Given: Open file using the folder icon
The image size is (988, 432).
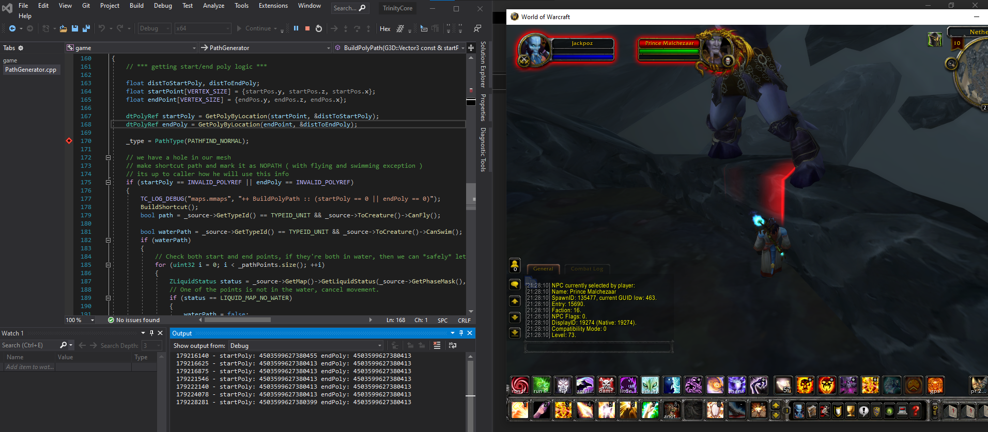Looking at the screenshot, I should pos(63,28).
